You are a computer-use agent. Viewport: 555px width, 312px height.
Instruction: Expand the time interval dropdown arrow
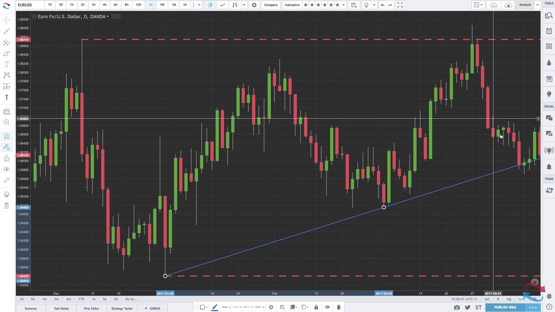[199, 5]
